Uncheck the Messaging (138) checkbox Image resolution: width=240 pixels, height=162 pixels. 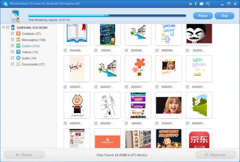[x=13, y=39]
